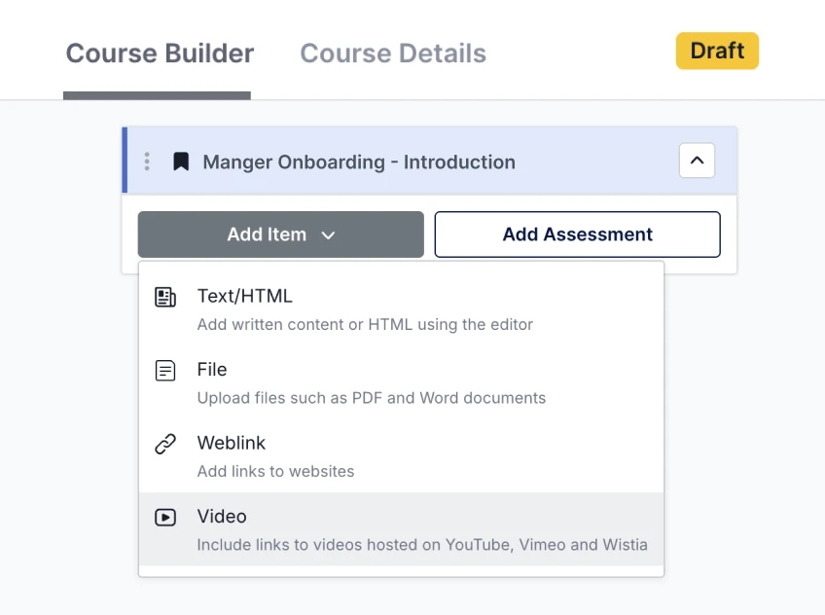Click the bookmark icon beside the module title
Image resolution: width=825 pixels, height=615 pixels.
[180, 162]
